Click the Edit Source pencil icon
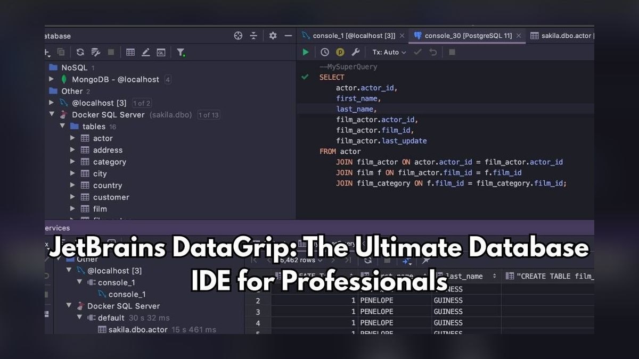 (x=145, y=52)
